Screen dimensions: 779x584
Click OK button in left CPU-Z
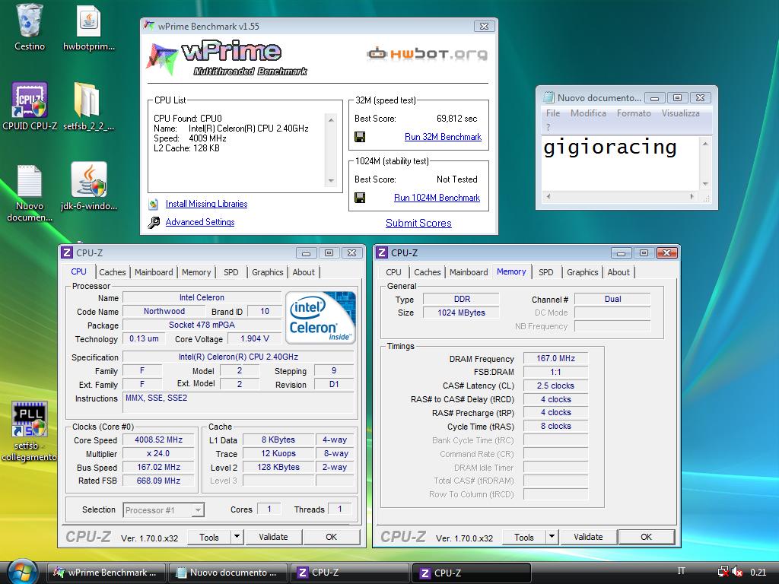pyautogui.click(x=332, y=537)
